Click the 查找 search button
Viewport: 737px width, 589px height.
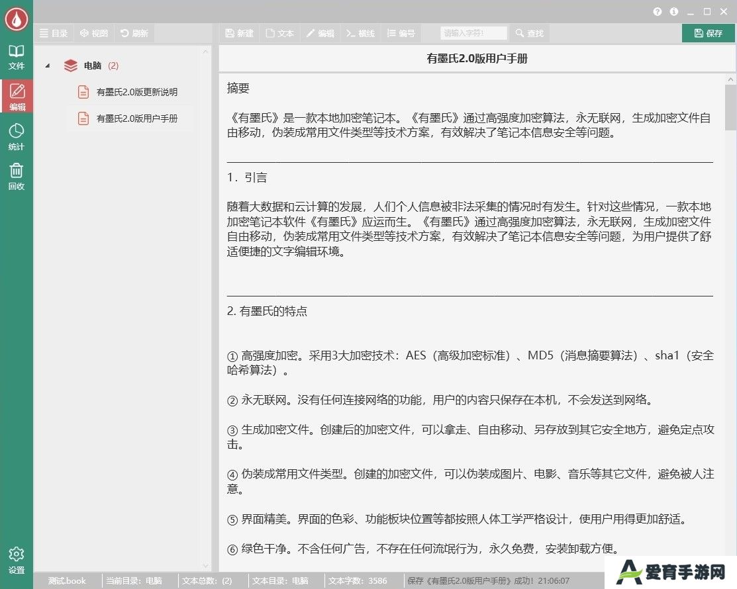(x=529, y=33)
